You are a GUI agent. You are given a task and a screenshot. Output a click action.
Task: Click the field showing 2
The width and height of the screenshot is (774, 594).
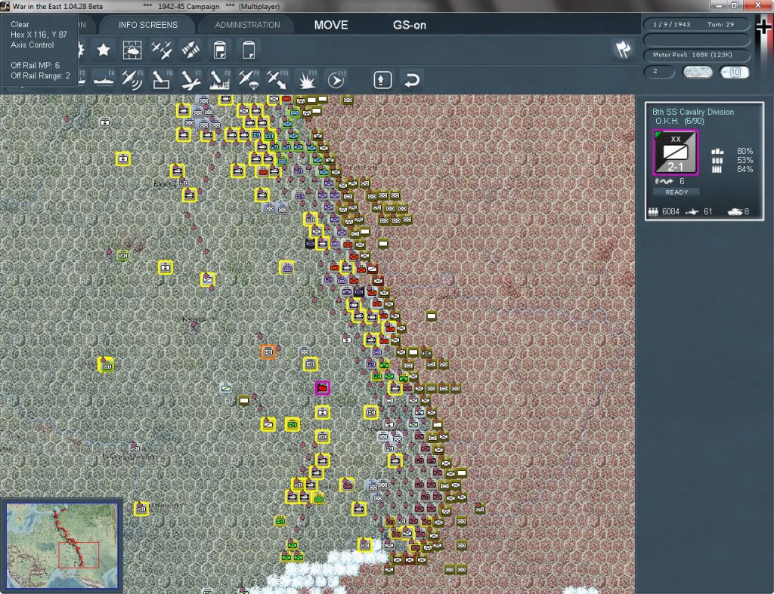(x=659, y=72)
